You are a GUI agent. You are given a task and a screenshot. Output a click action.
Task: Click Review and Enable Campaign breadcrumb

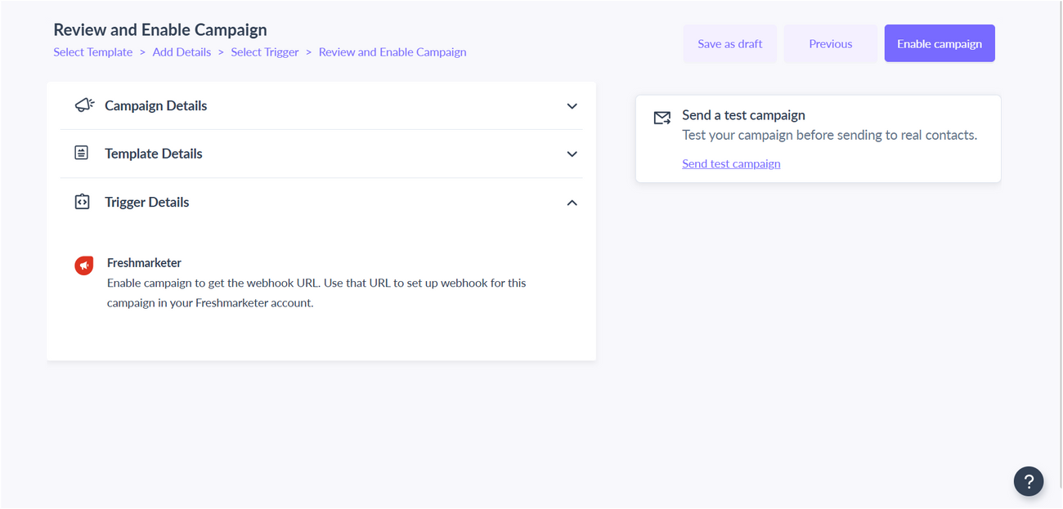click(x=392, y=52)
